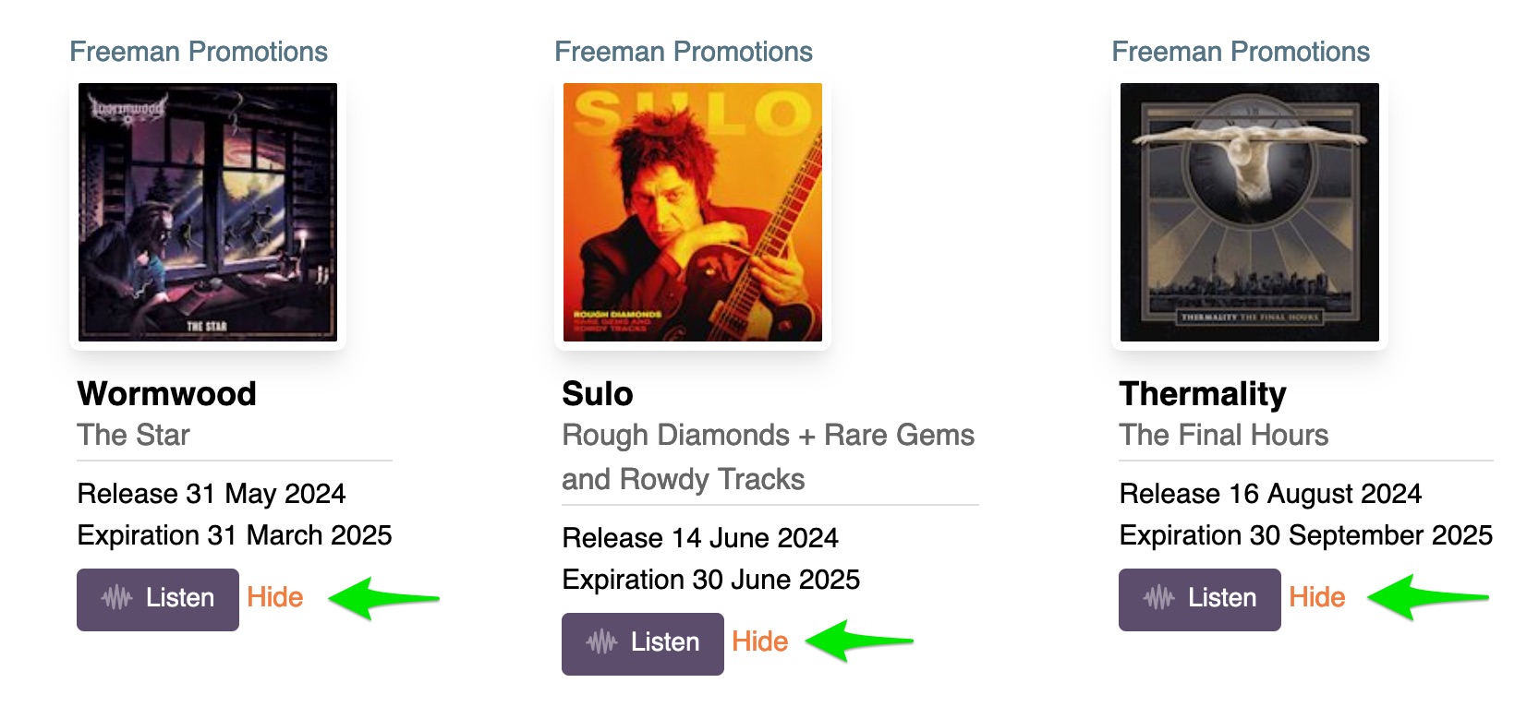Open Wormwood's The Star album cover
1539x707 pixels.
pos(208,212)
